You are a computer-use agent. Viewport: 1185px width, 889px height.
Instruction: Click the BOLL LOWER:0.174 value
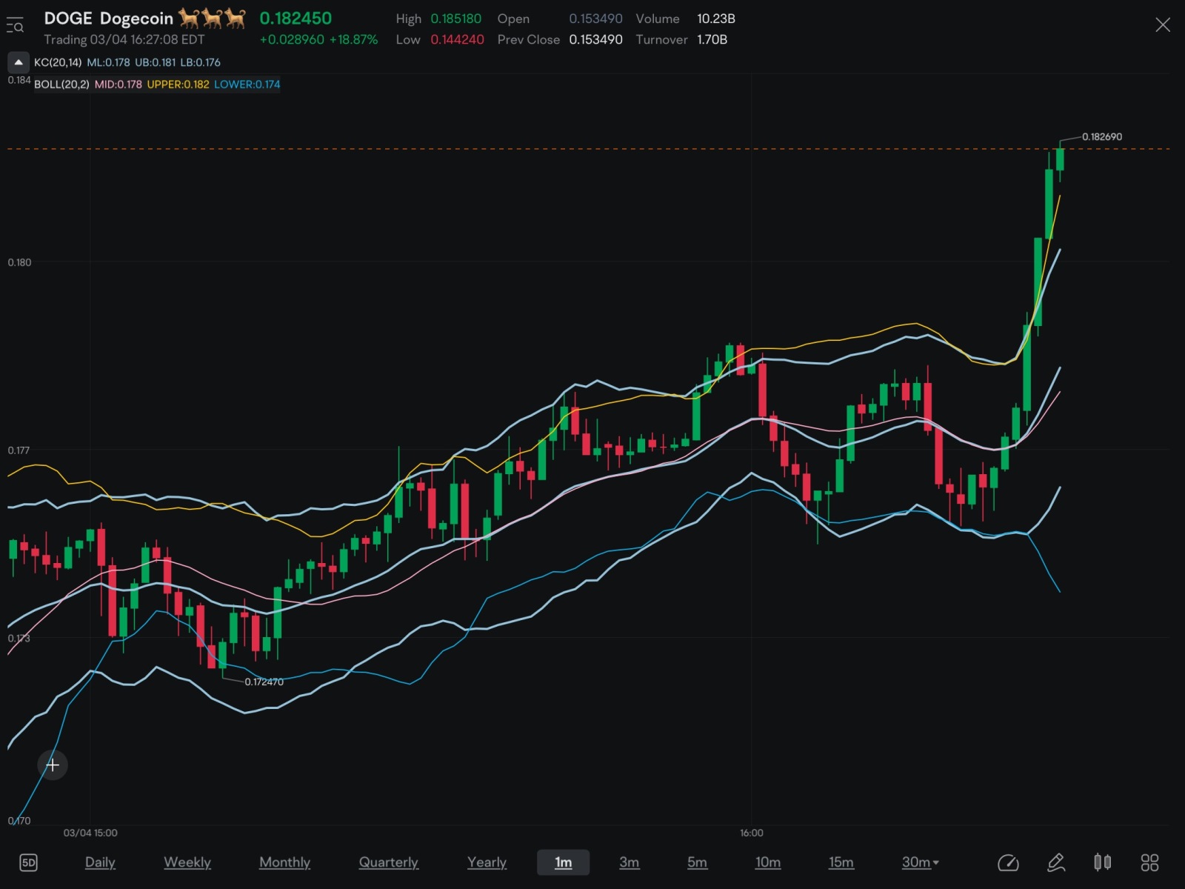pos(247,84)
